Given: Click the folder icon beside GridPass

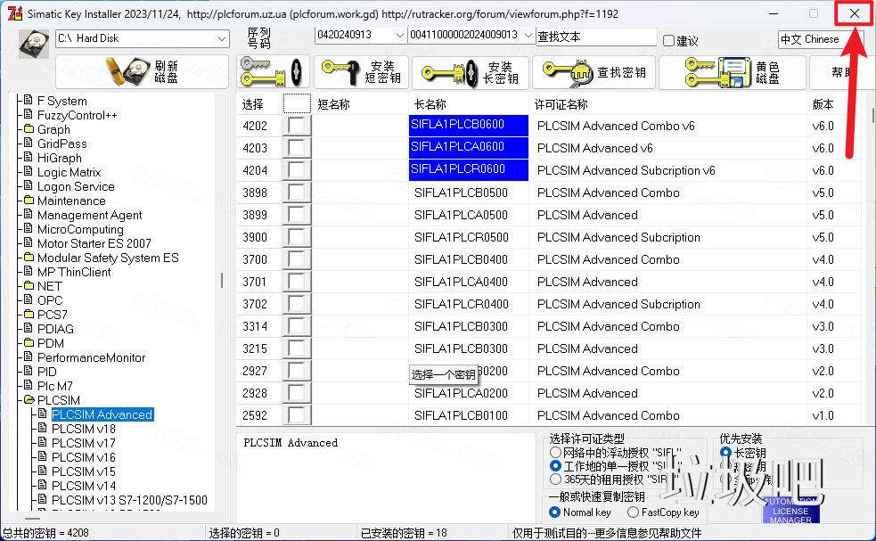Looking at the screenshot, I should pyautogui.click(x=29, y=143).
